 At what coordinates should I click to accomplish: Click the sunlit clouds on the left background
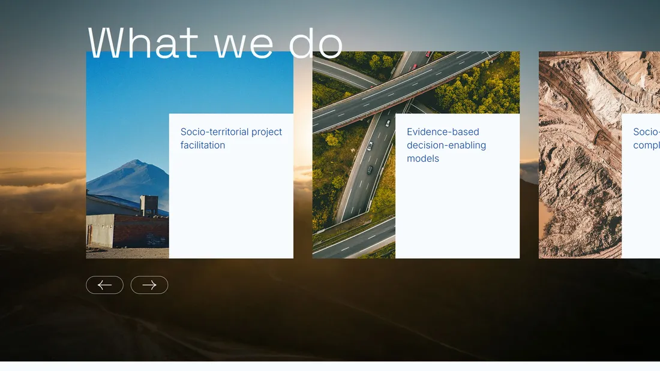pos(36,186)
